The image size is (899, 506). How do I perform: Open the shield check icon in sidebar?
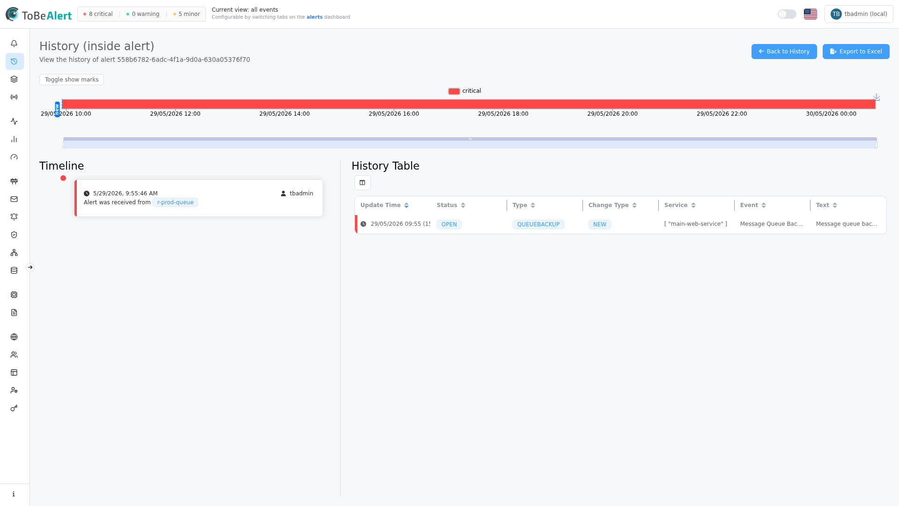[14, 235]
